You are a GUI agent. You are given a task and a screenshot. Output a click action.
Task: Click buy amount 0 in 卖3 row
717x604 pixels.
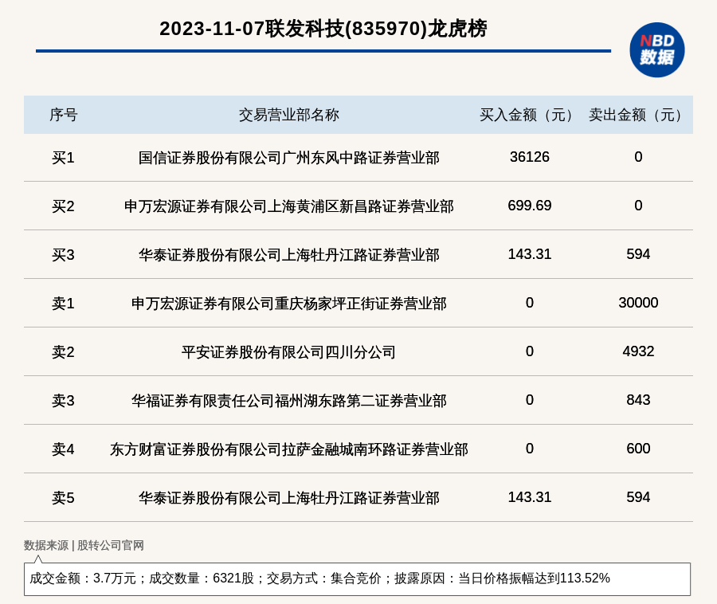tap(530, 400)
